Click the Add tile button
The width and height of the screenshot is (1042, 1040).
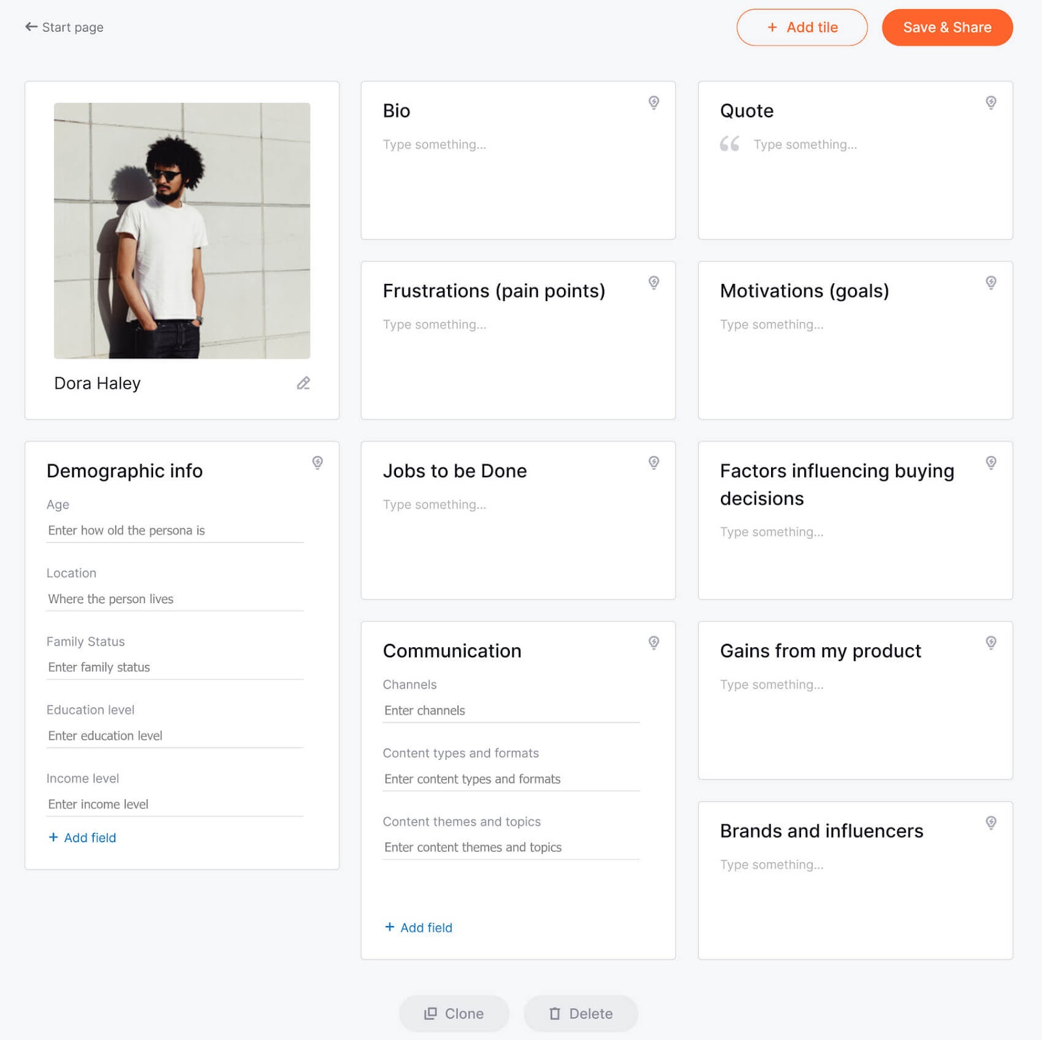tap(802, 27)
